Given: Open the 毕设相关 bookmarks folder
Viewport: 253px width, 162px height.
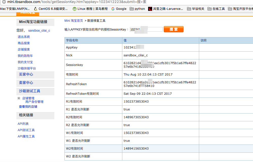Looking at the screenshot, I should (x=196, y=9).
